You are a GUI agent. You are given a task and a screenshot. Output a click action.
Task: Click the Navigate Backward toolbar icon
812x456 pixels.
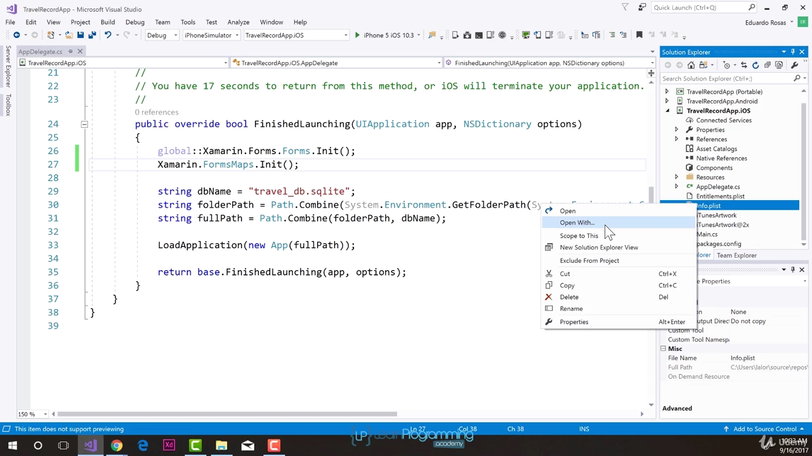(16, 35)
